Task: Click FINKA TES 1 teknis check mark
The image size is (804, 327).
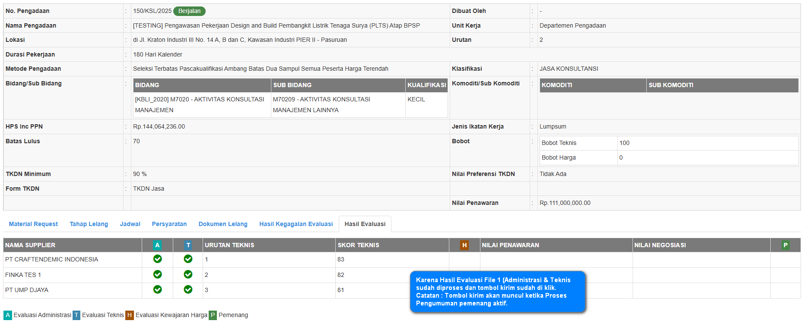Action: tap(188, 274)
